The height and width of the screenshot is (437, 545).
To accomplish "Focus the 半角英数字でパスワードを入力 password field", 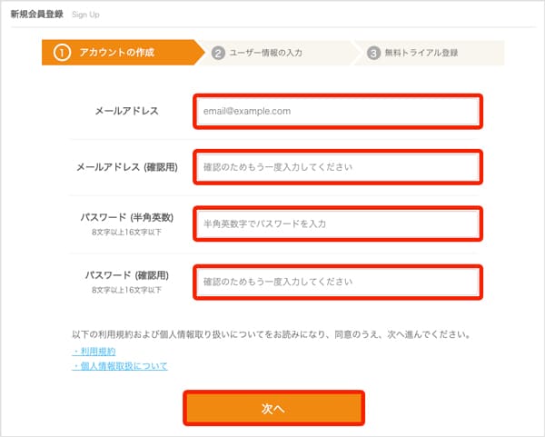I will tap(336, 223).
